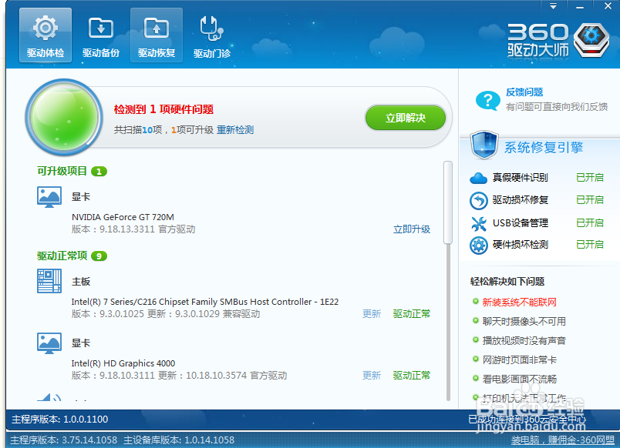Click the 主程序版本: 1.0.0.1100 status text
The height and width of the screenshot is (448, 620).
tap(59, 420)
